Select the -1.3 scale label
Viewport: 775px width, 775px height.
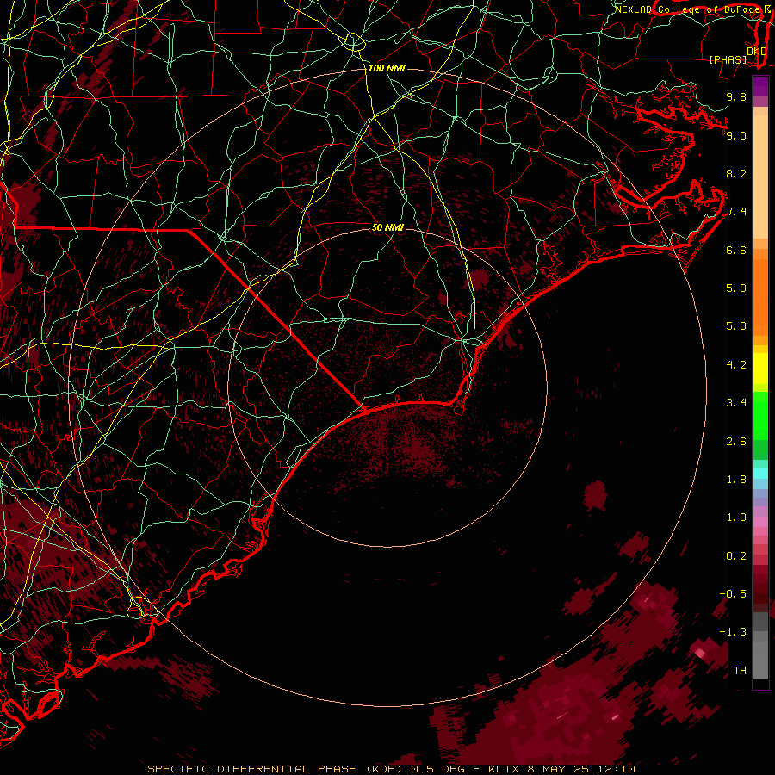tap(733, 632)
